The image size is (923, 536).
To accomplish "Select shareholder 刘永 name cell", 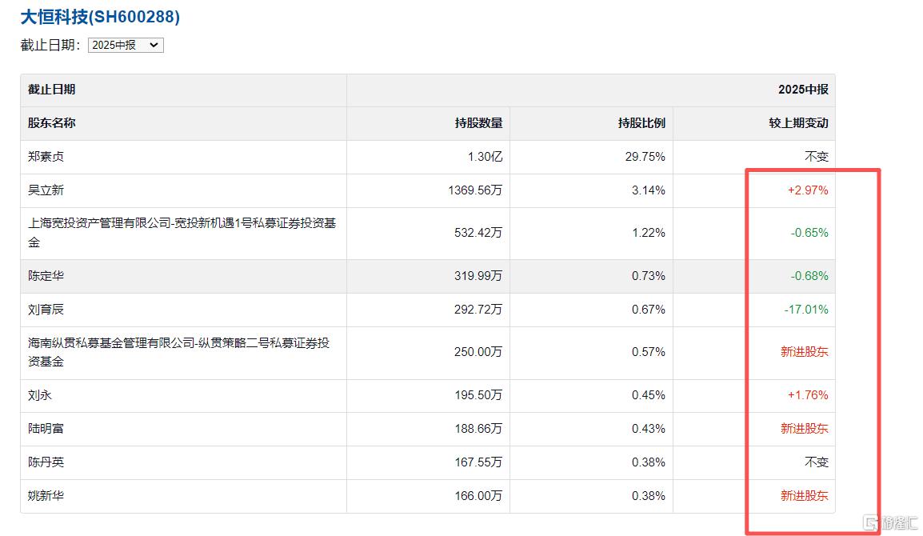I will pyautogui.click(x=40, y=395).
